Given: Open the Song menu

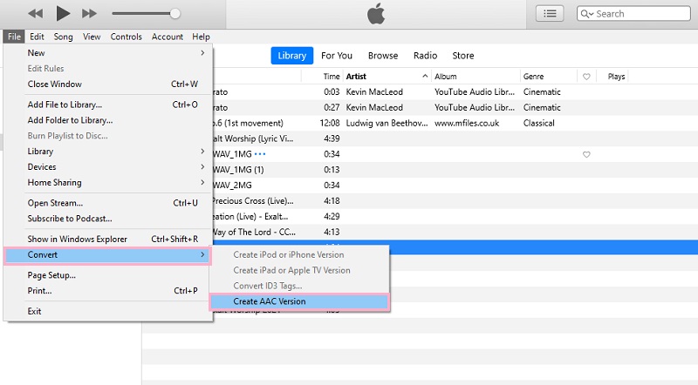Looking at the screenshot, I should [x=63, y=37].
